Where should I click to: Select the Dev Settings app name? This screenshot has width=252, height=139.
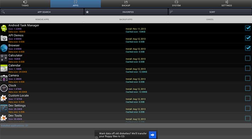pos(17,106)
